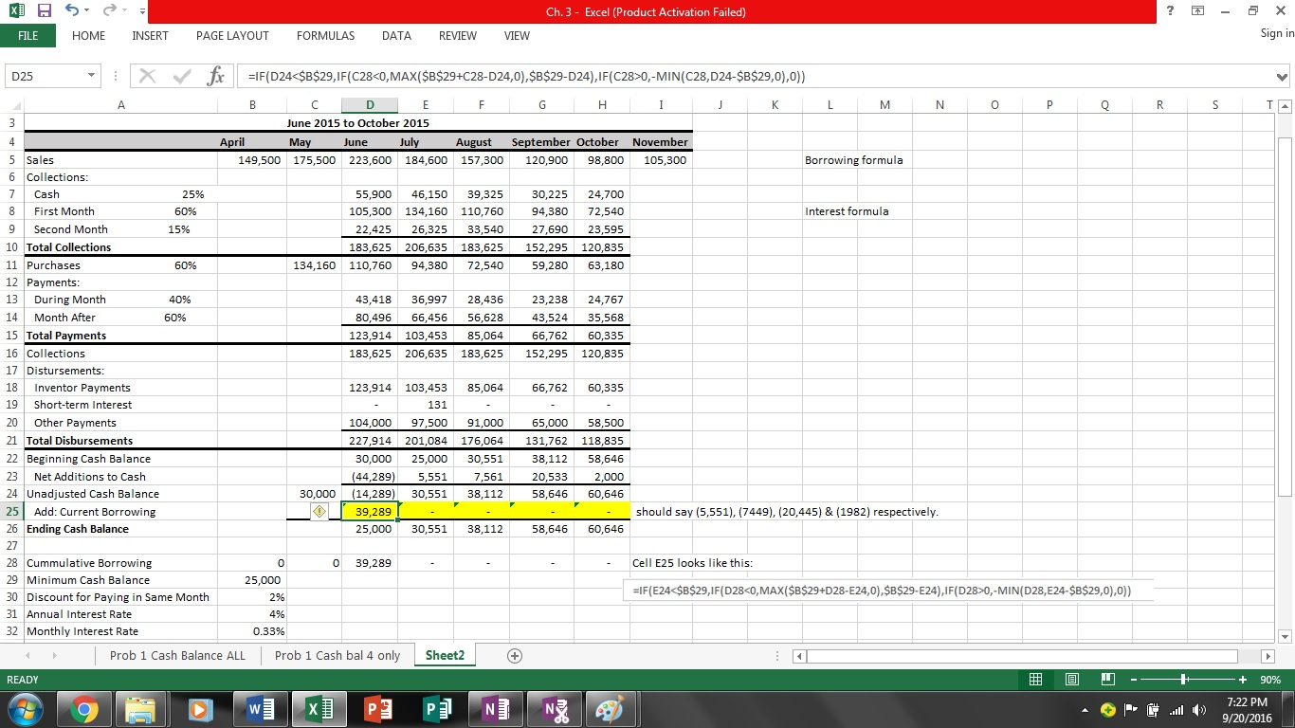The width and height of the screenshot is (1295, 728).
Task: Click vertical scrollbar up arrow
Action: click(x=1284, y=107)
